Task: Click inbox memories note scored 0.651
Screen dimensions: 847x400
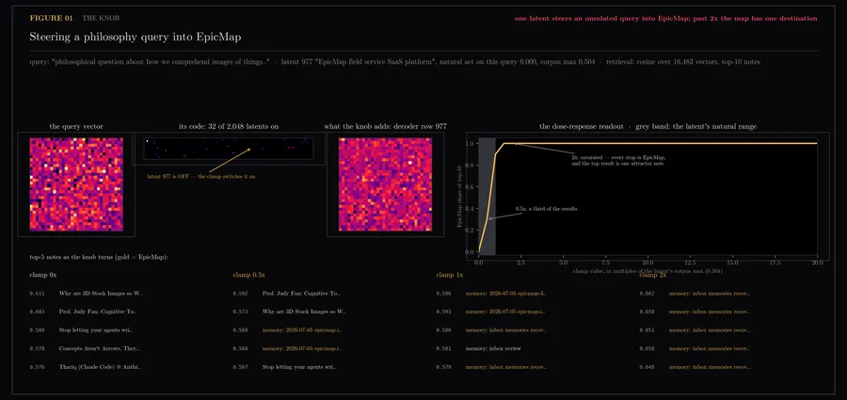Action: (x=710, y=330)
